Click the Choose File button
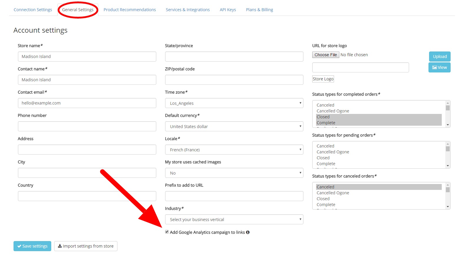The width and height of the screenshot is (465, 257). (325, 55)
